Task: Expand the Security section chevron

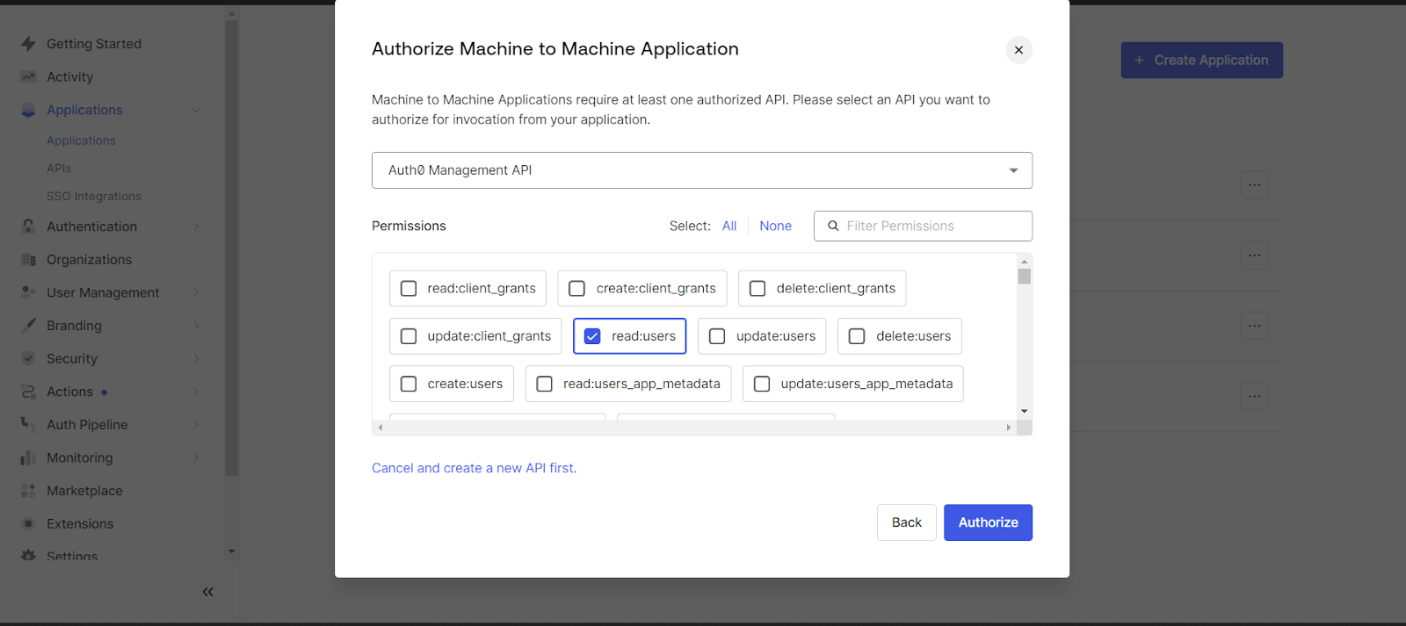Action: (x=196, y=358)
